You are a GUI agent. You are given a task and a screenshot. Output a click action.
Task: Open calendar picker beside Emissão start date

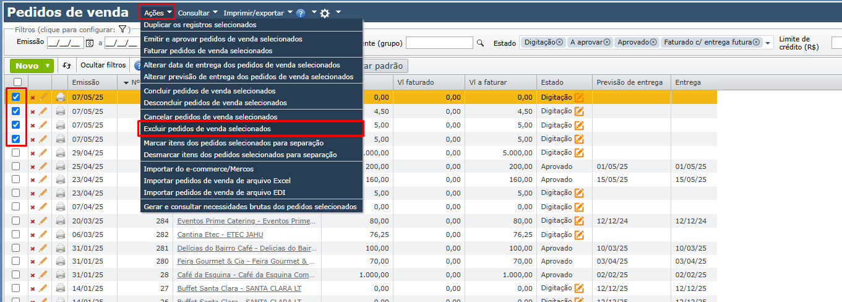(90, 43)
